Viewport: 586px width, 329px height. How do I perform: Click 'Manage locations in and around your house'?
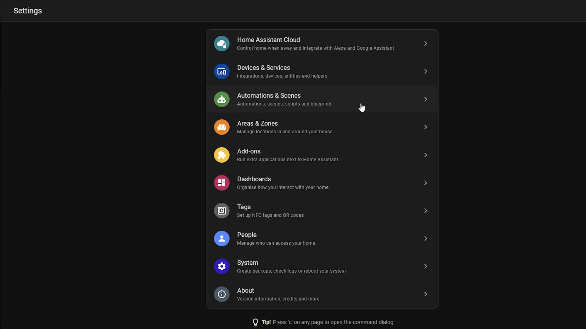[x=285, y=132]
